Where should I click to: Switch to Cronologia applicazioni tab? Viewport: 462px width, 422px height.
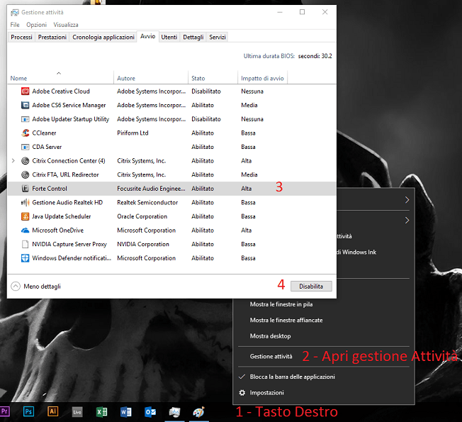click(x=103, y=37)
